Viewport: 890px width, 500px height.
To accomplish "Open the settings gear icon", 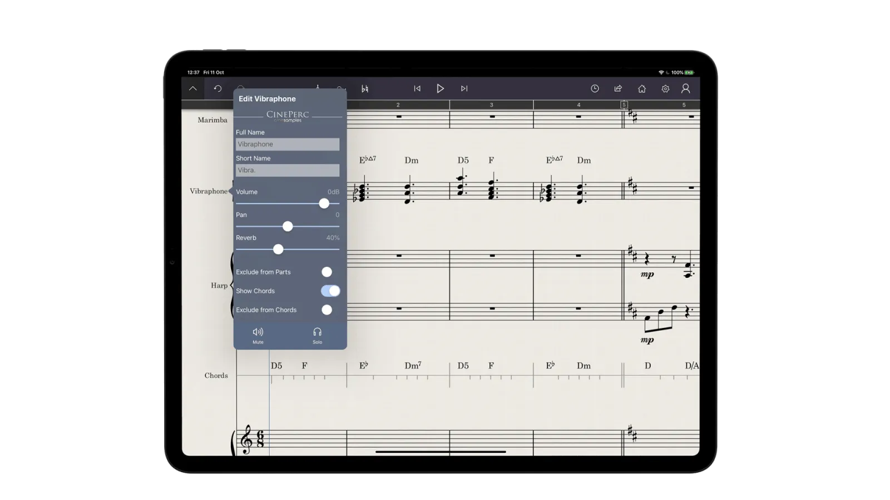I will click(x=665, y=88).
